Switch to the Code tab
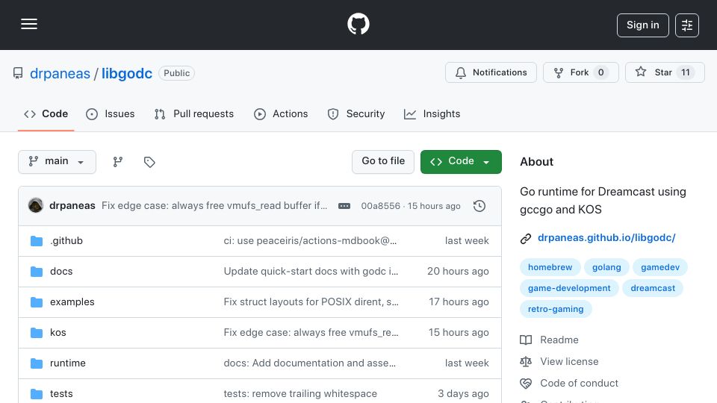The image size is (717, 403). coord(46,114)
